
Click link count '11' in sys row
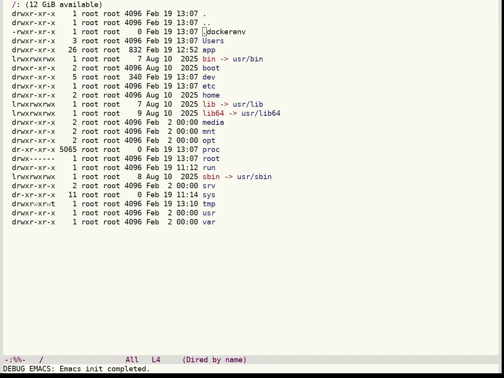click(x=72, y=195)
